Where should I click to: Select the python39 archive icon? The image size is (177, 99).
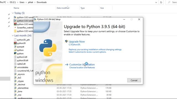click(15, 43)
